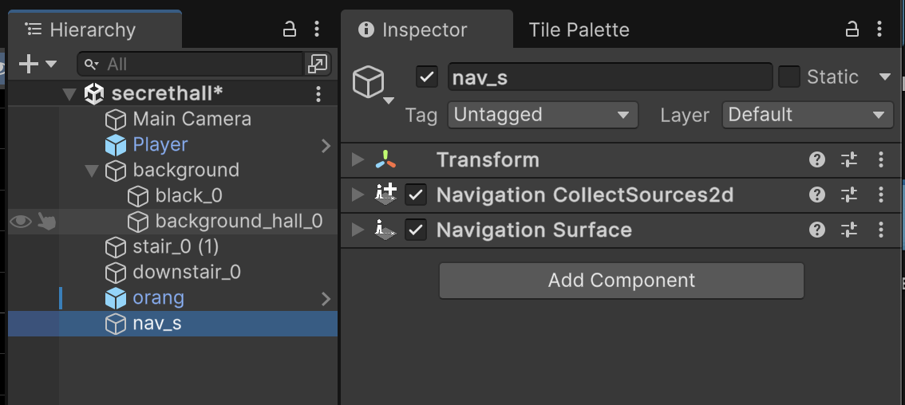
Task: Open Transform component help reference
Action: point(816,160)
